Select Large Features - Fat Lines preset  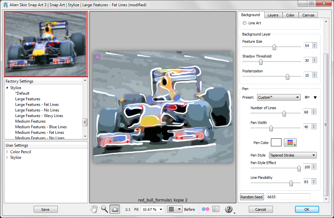click(37, 105)
